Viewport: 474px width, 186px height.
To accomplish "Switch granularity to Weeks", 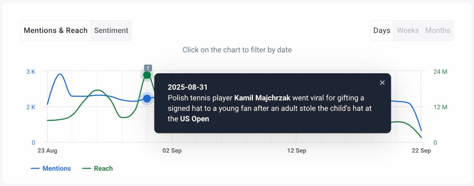I will [x=407, y=30].
